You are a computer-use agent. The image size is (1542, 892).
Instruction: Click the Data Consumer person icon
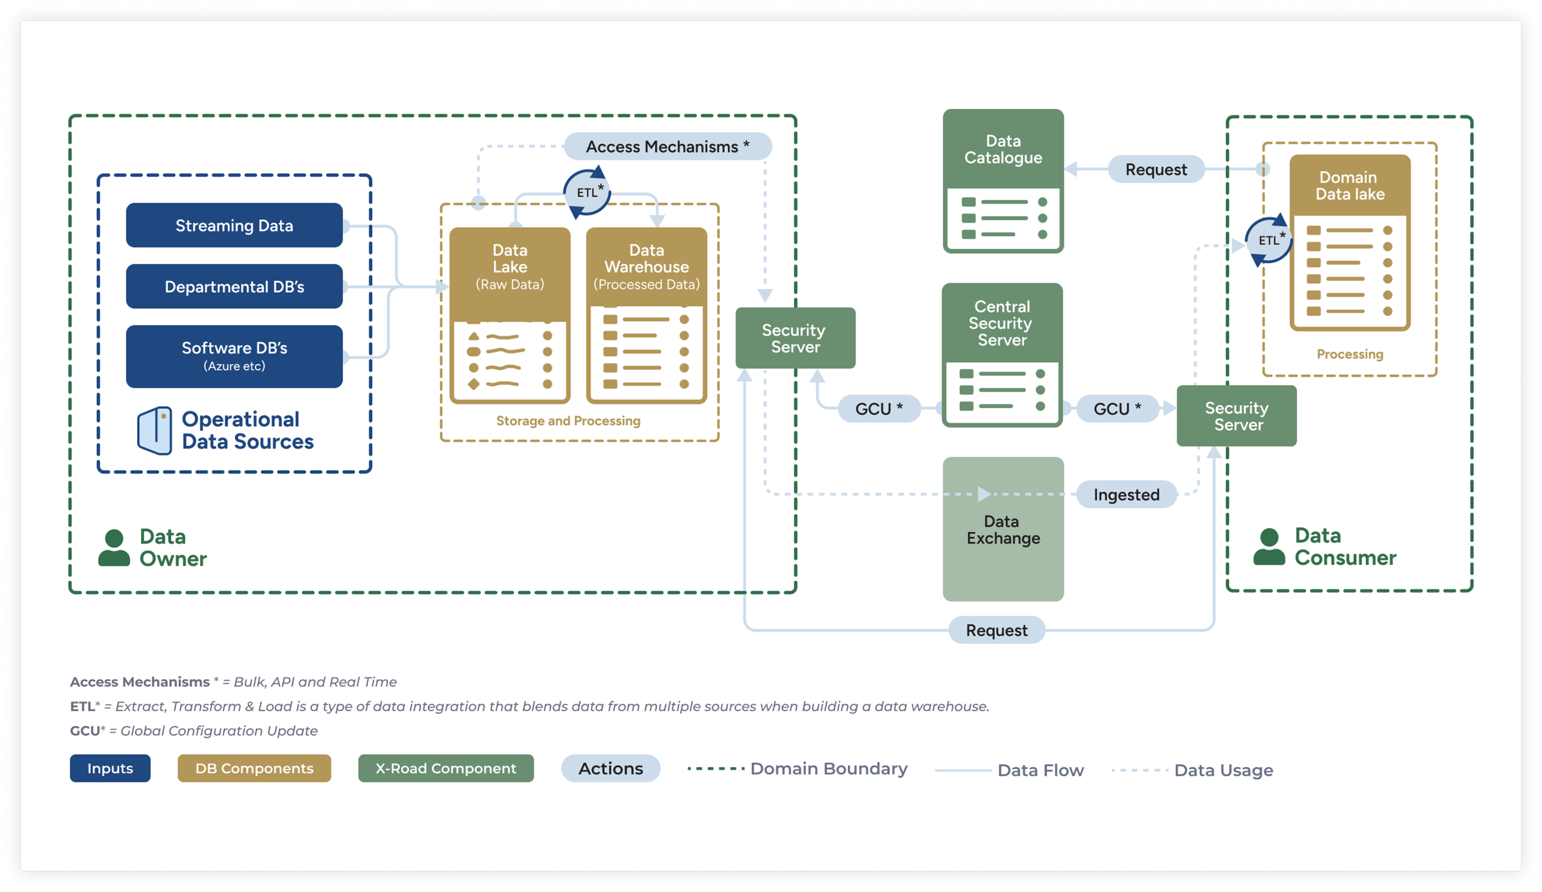[1269, 546]
